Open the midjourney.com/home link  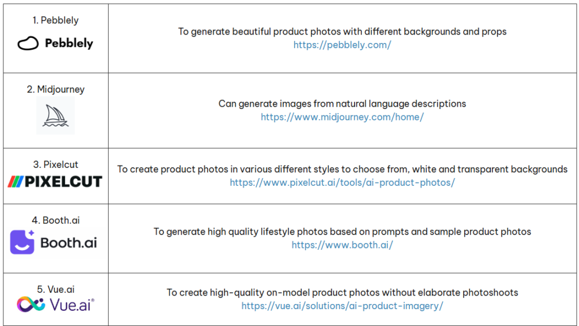tap(342, 118)
